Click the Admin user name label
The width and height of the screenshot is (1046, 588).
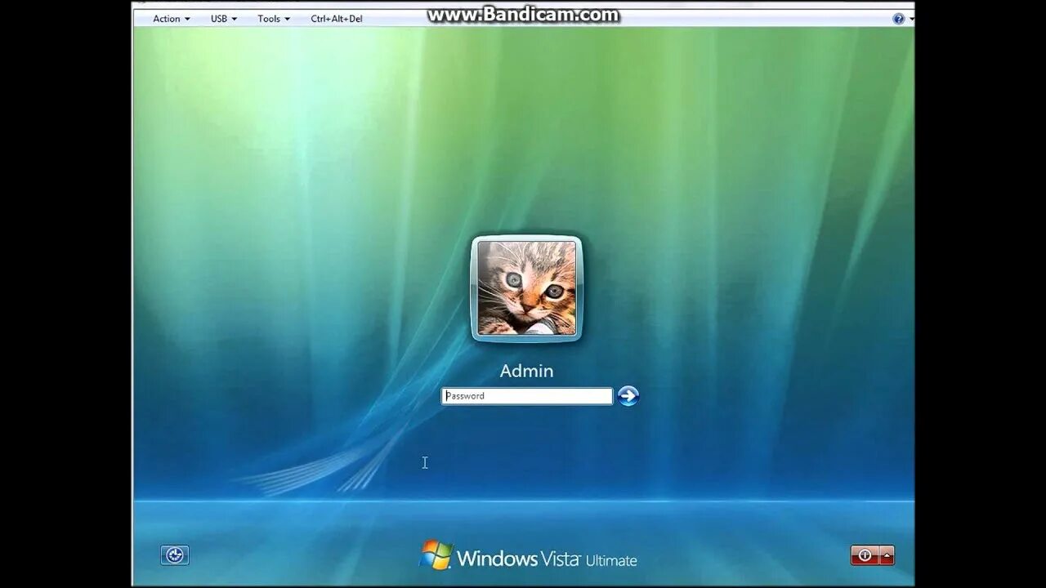pyautogui.click(x=526, y=371)
